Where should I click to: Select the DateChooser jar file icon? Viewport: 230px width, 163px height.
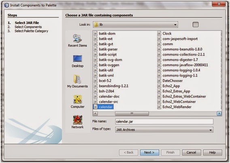[159, 81]
